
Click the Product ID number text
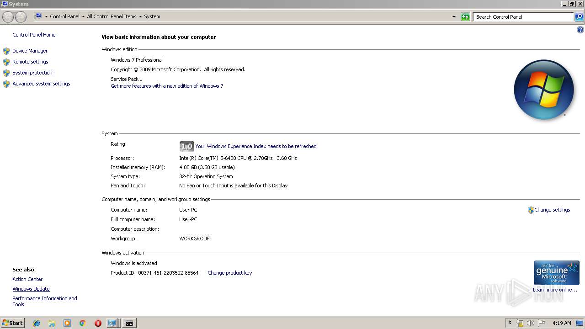tap(168, 273)
